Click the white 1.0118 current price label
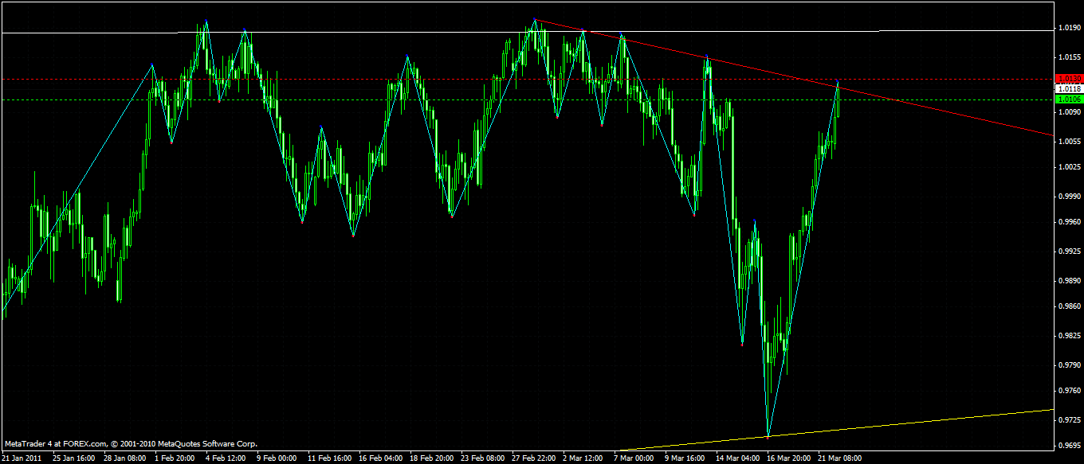This screenshot has height=464, width=1084. (1068, 89)
